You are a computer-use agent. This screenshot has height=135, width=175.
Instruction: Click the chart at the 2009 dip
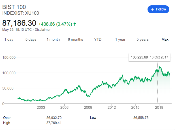point(88,96)
